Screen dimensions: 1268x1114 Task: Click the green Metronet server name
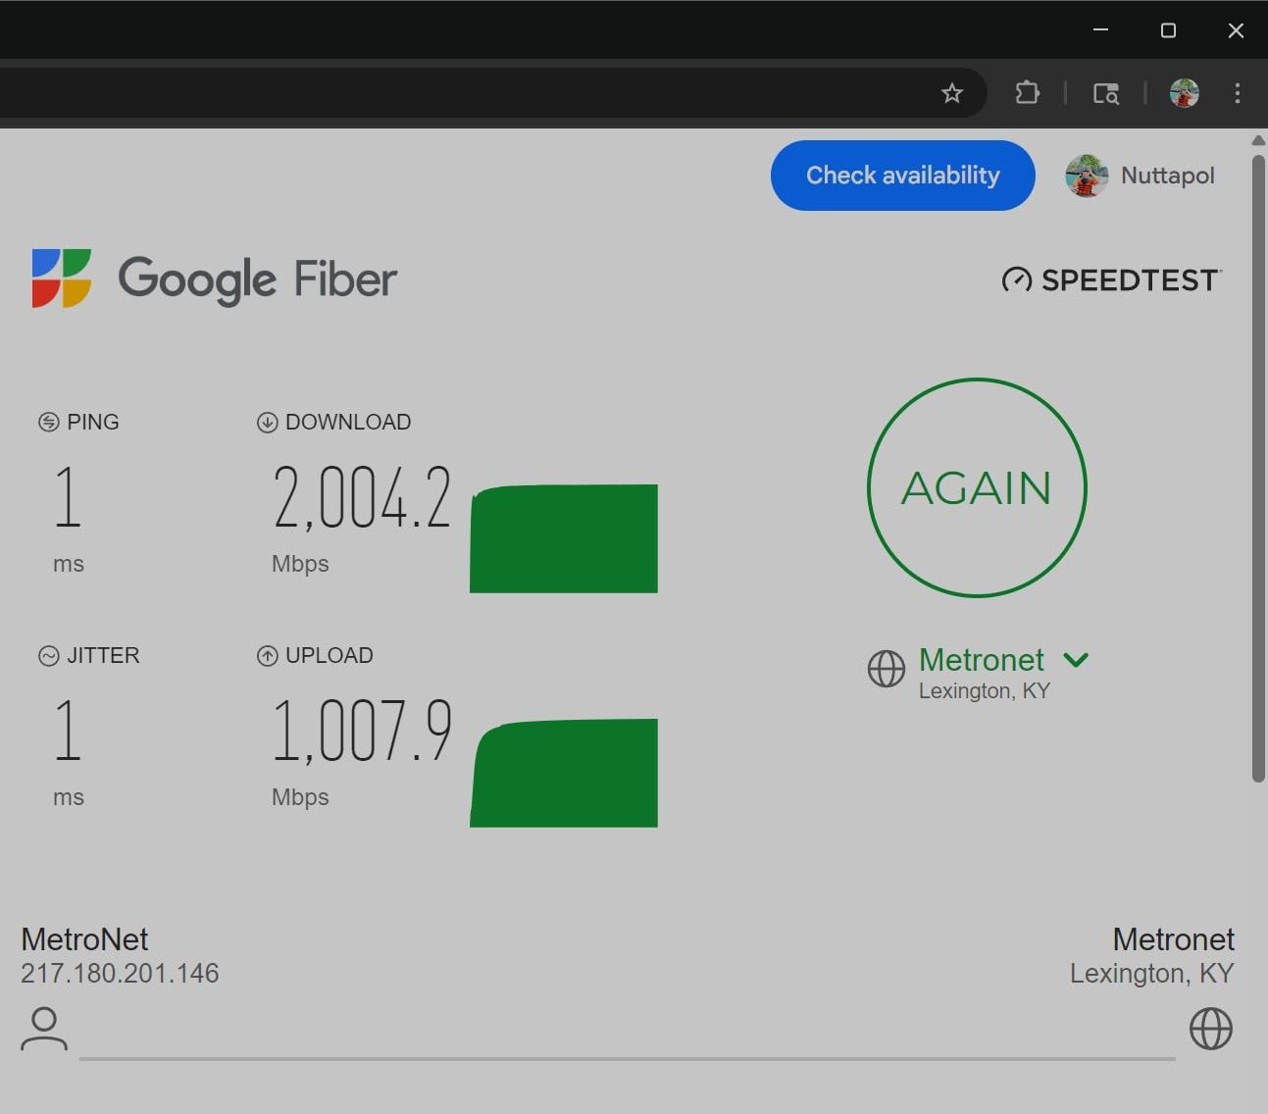[982, 660]
